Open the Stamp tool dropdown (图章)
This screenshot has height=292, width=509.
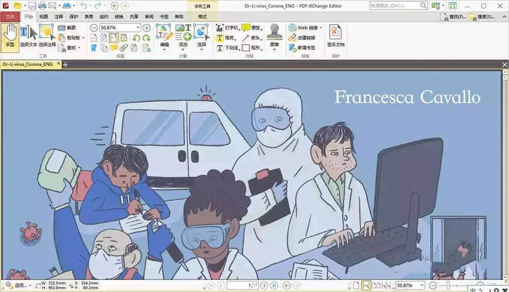(274, 45)
